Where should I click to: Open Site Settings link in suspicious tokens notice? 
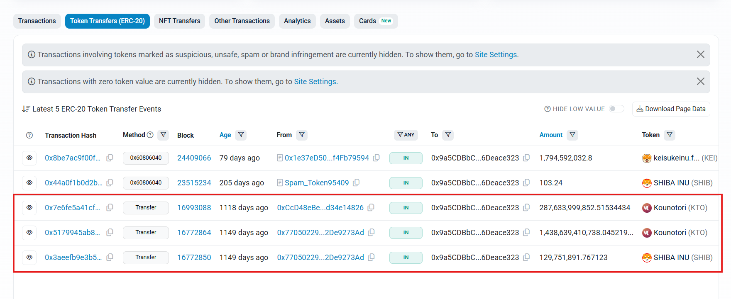click(496, 55)
